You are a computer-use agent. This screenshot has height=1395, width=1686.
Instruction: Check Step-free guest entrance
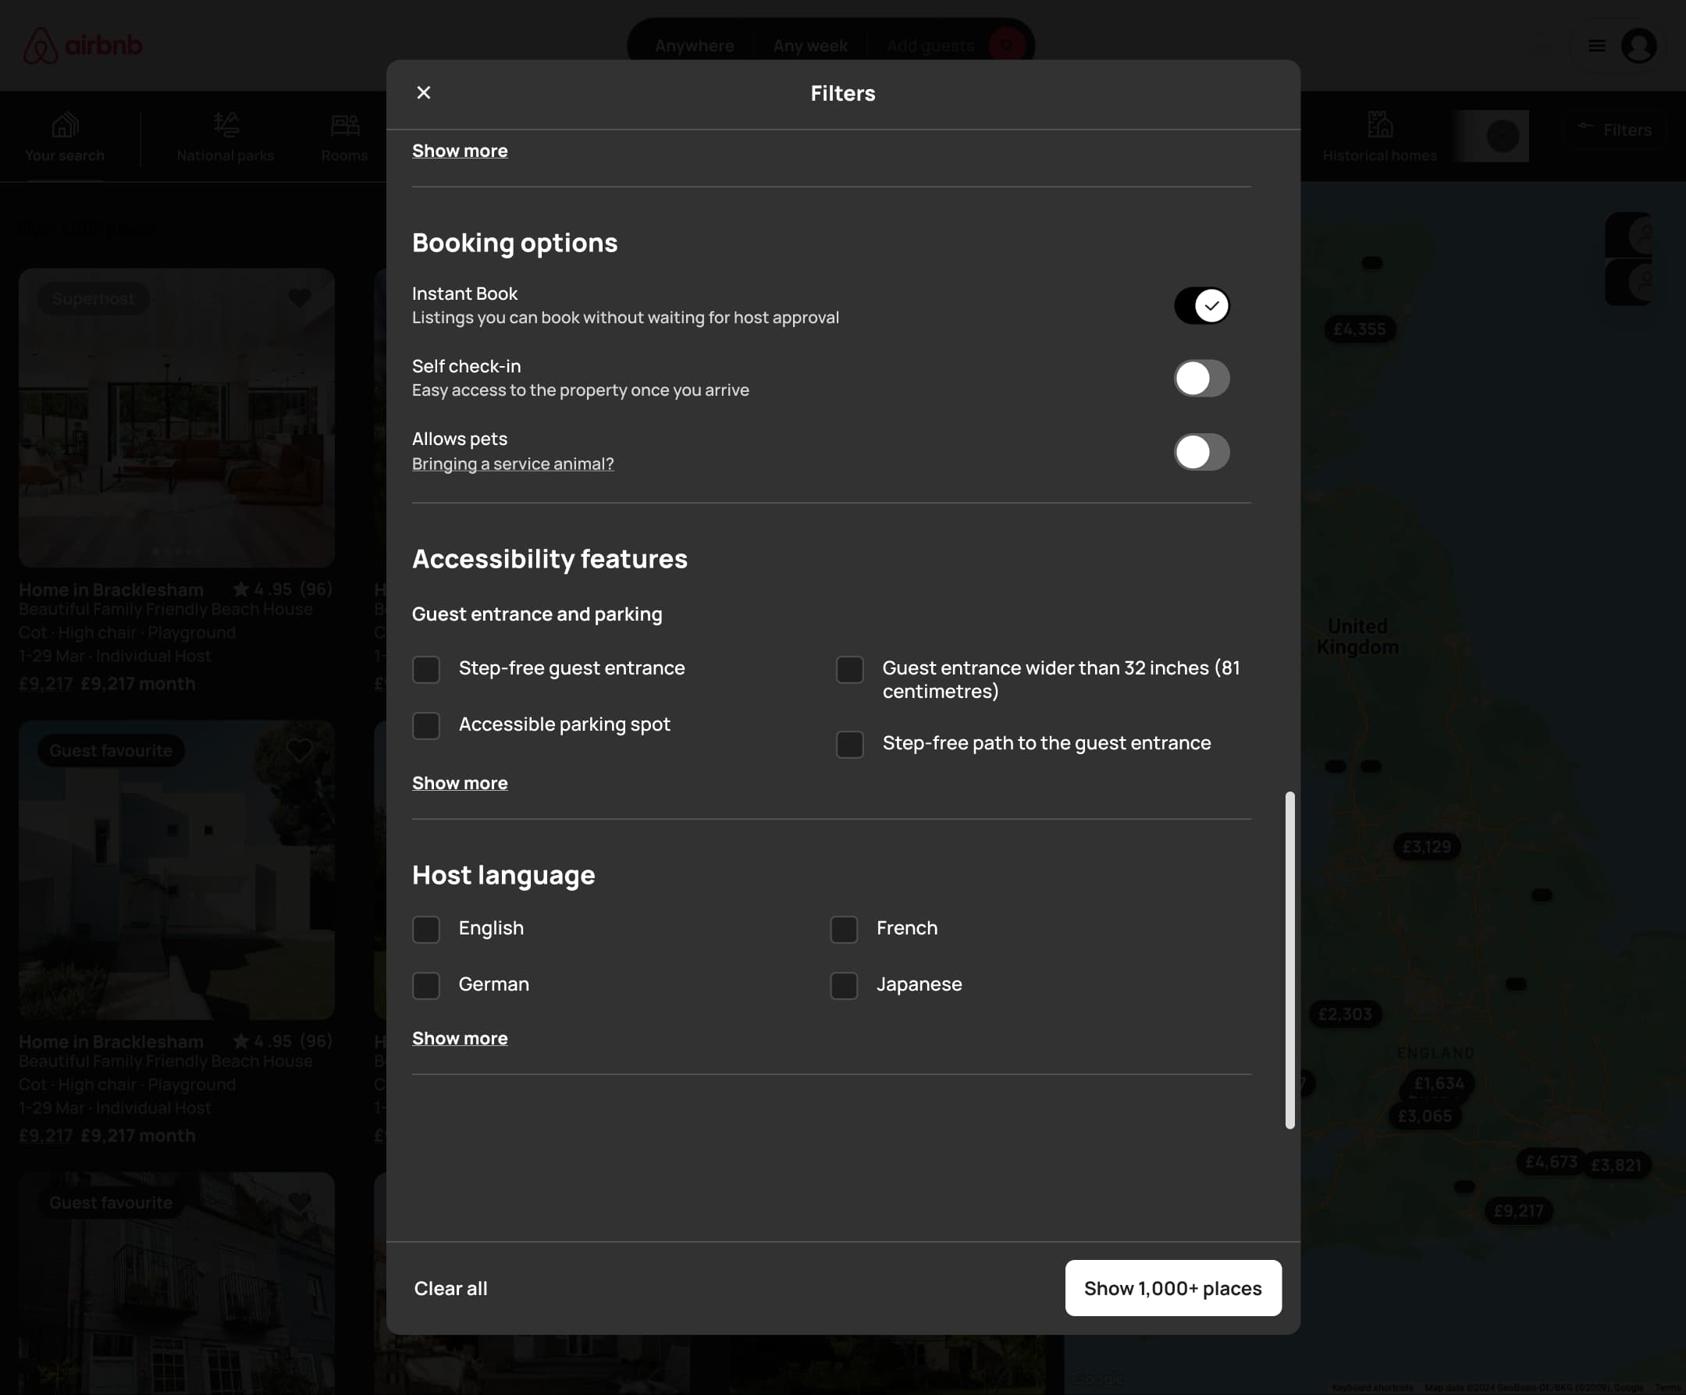click(426, 669)
